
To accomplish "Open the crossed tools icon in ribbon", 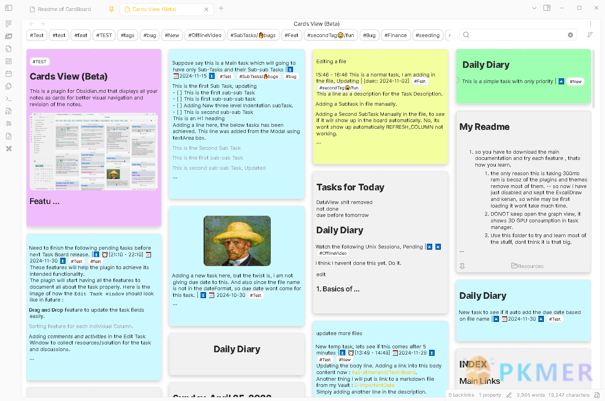I will 9,149.
